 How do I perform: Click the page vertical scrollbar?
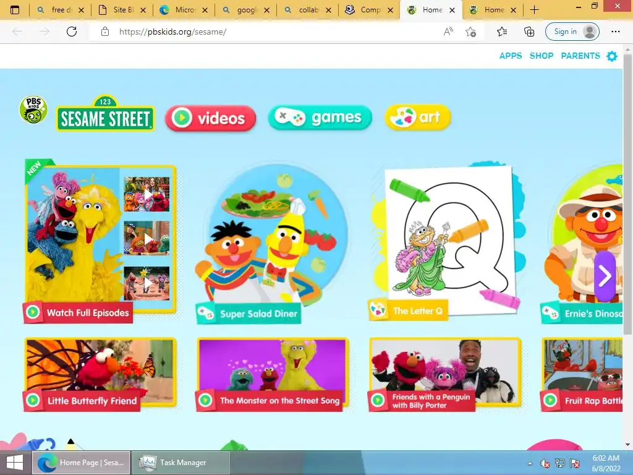point(627,194)
